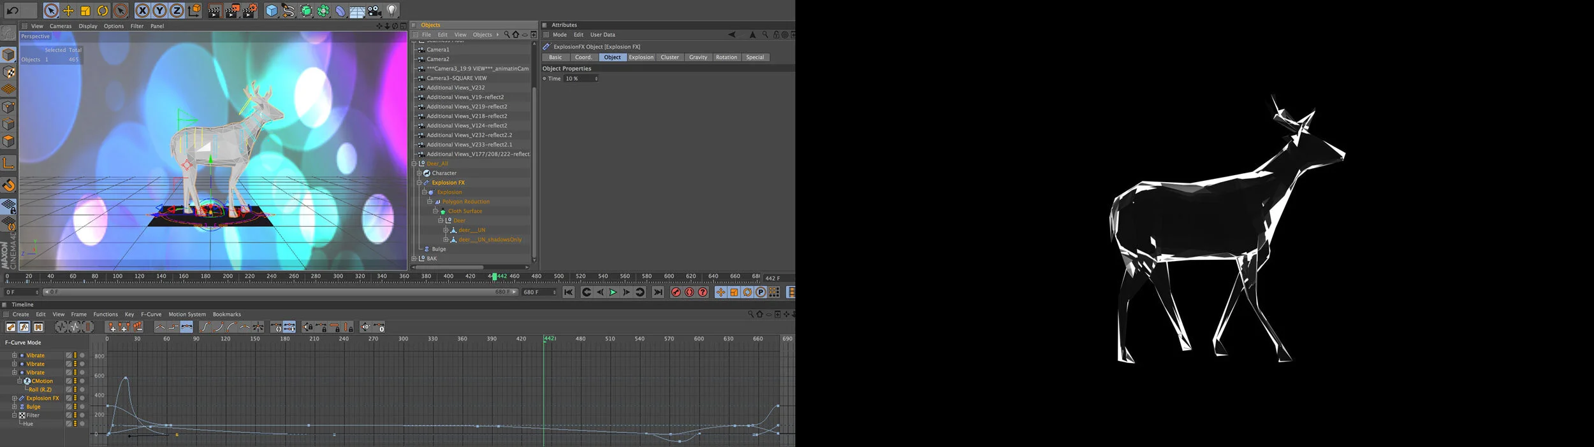Screen dimensions: 1594x447
Task: Open viewport Display menu
Action: pos(88,26)
